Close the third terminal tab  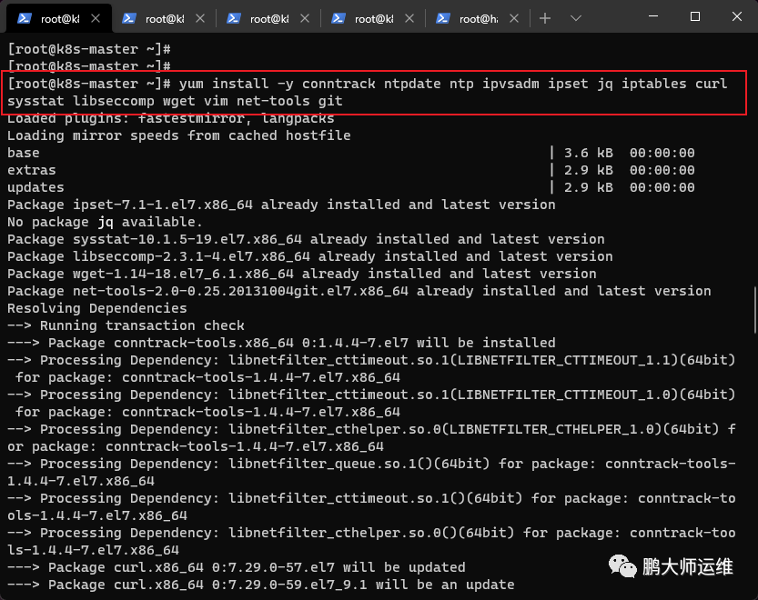pos(305,18)
